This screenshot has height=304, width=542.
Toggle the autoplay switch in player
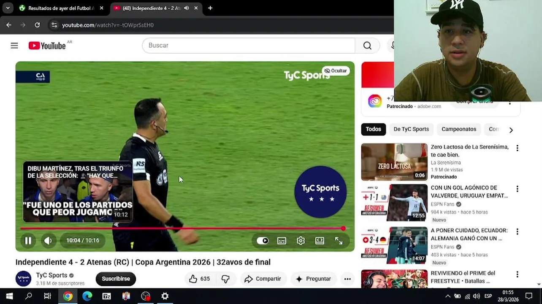coord(263,241)
